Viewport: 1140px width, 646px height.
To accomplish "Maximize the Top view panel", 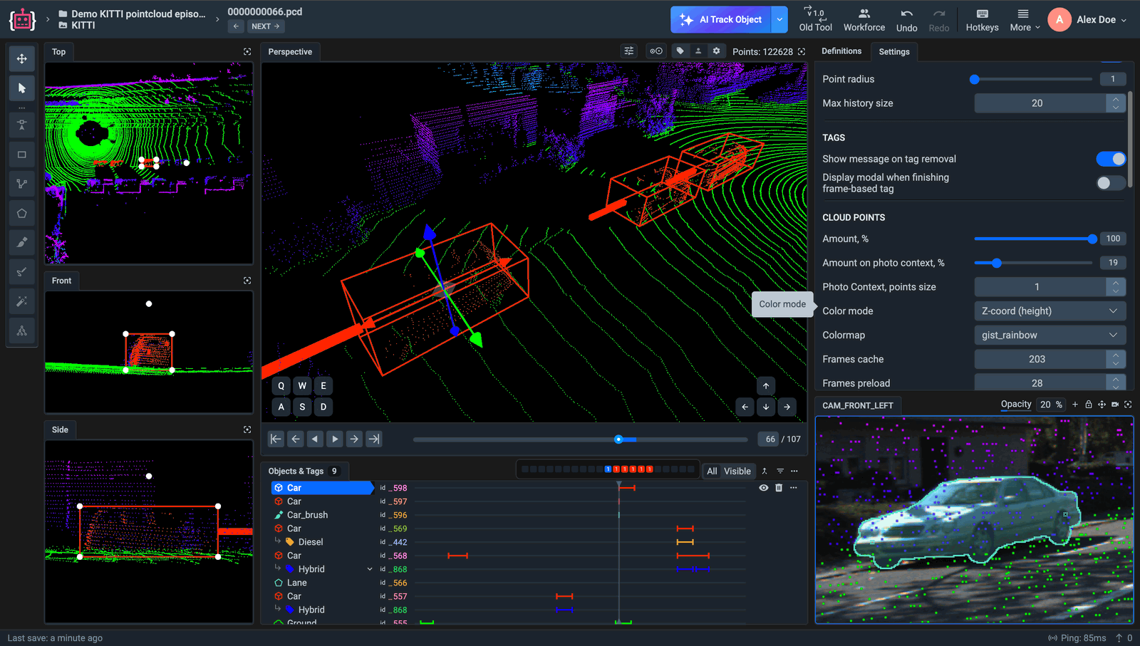I will pos(247,52).
